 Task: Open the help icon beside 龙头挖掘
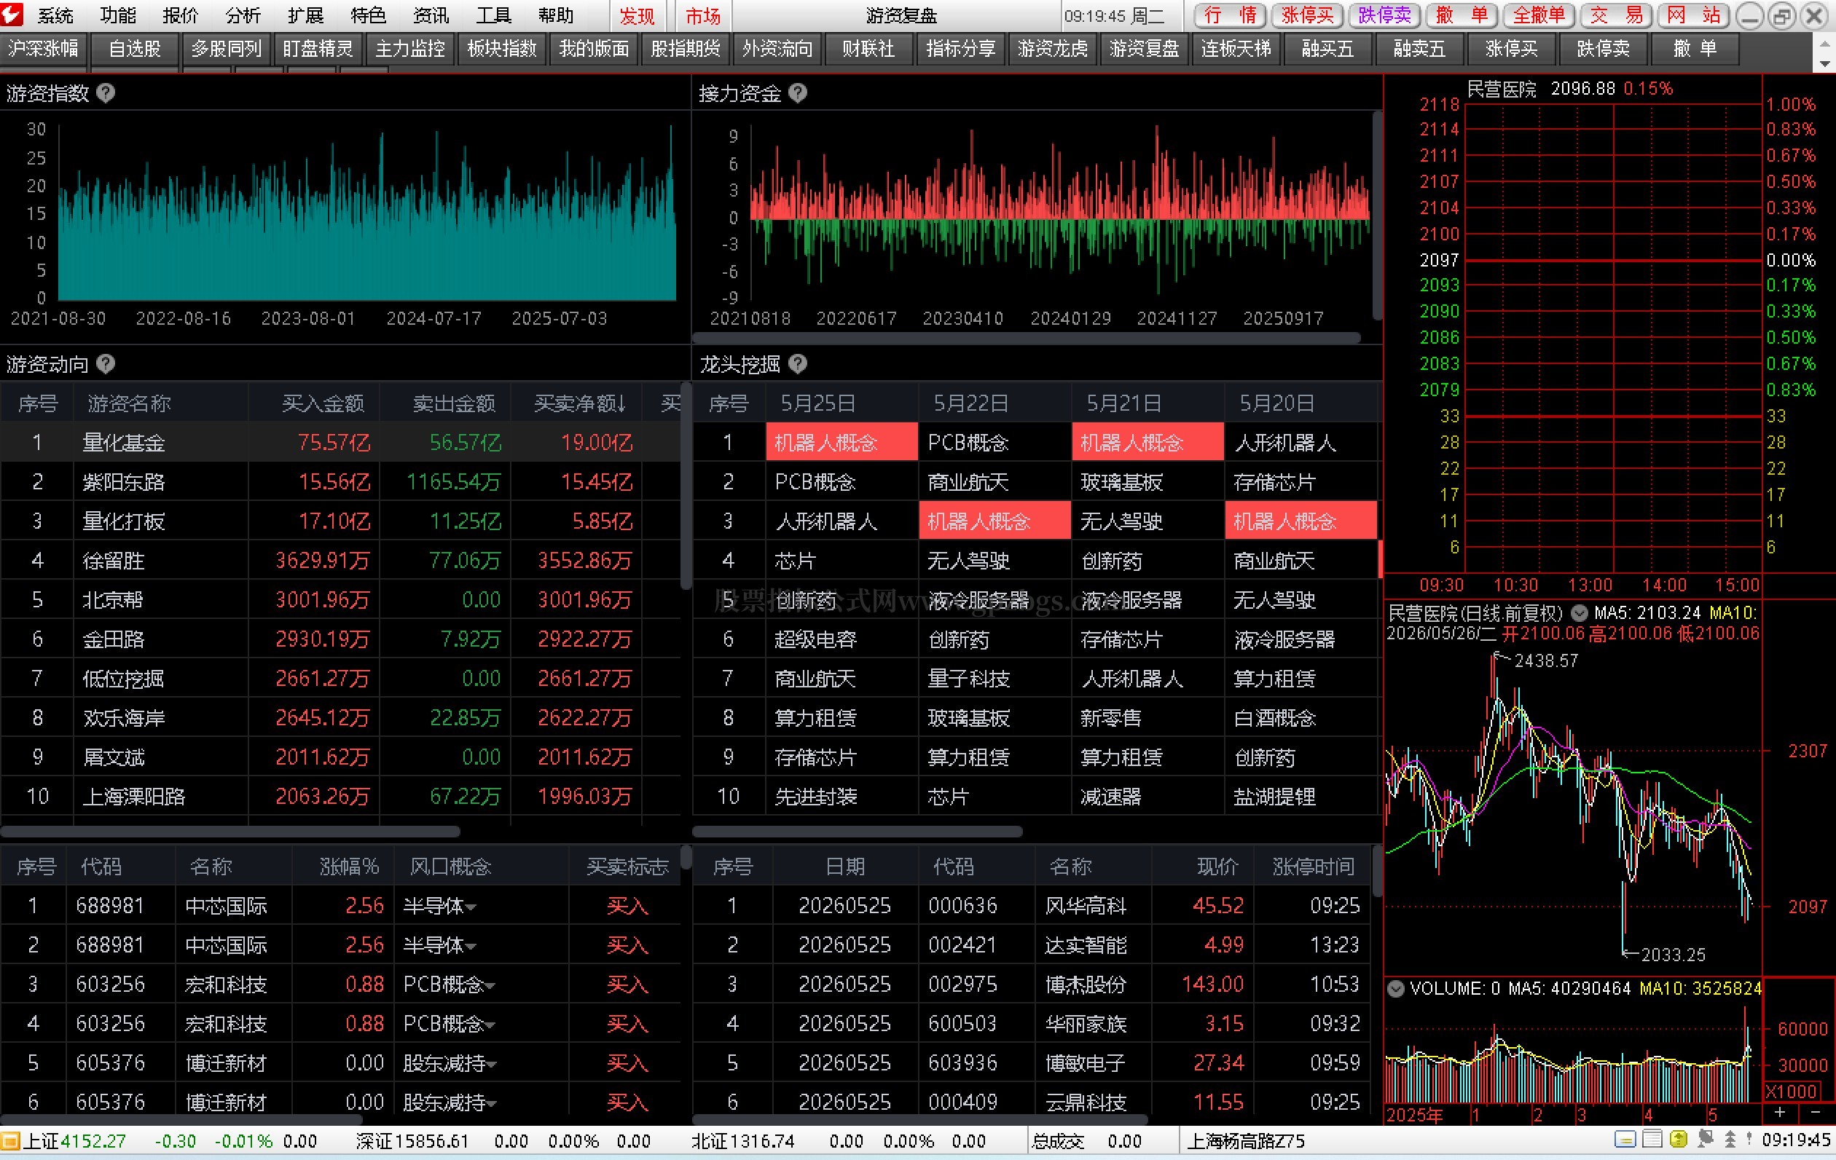point(798,364)
